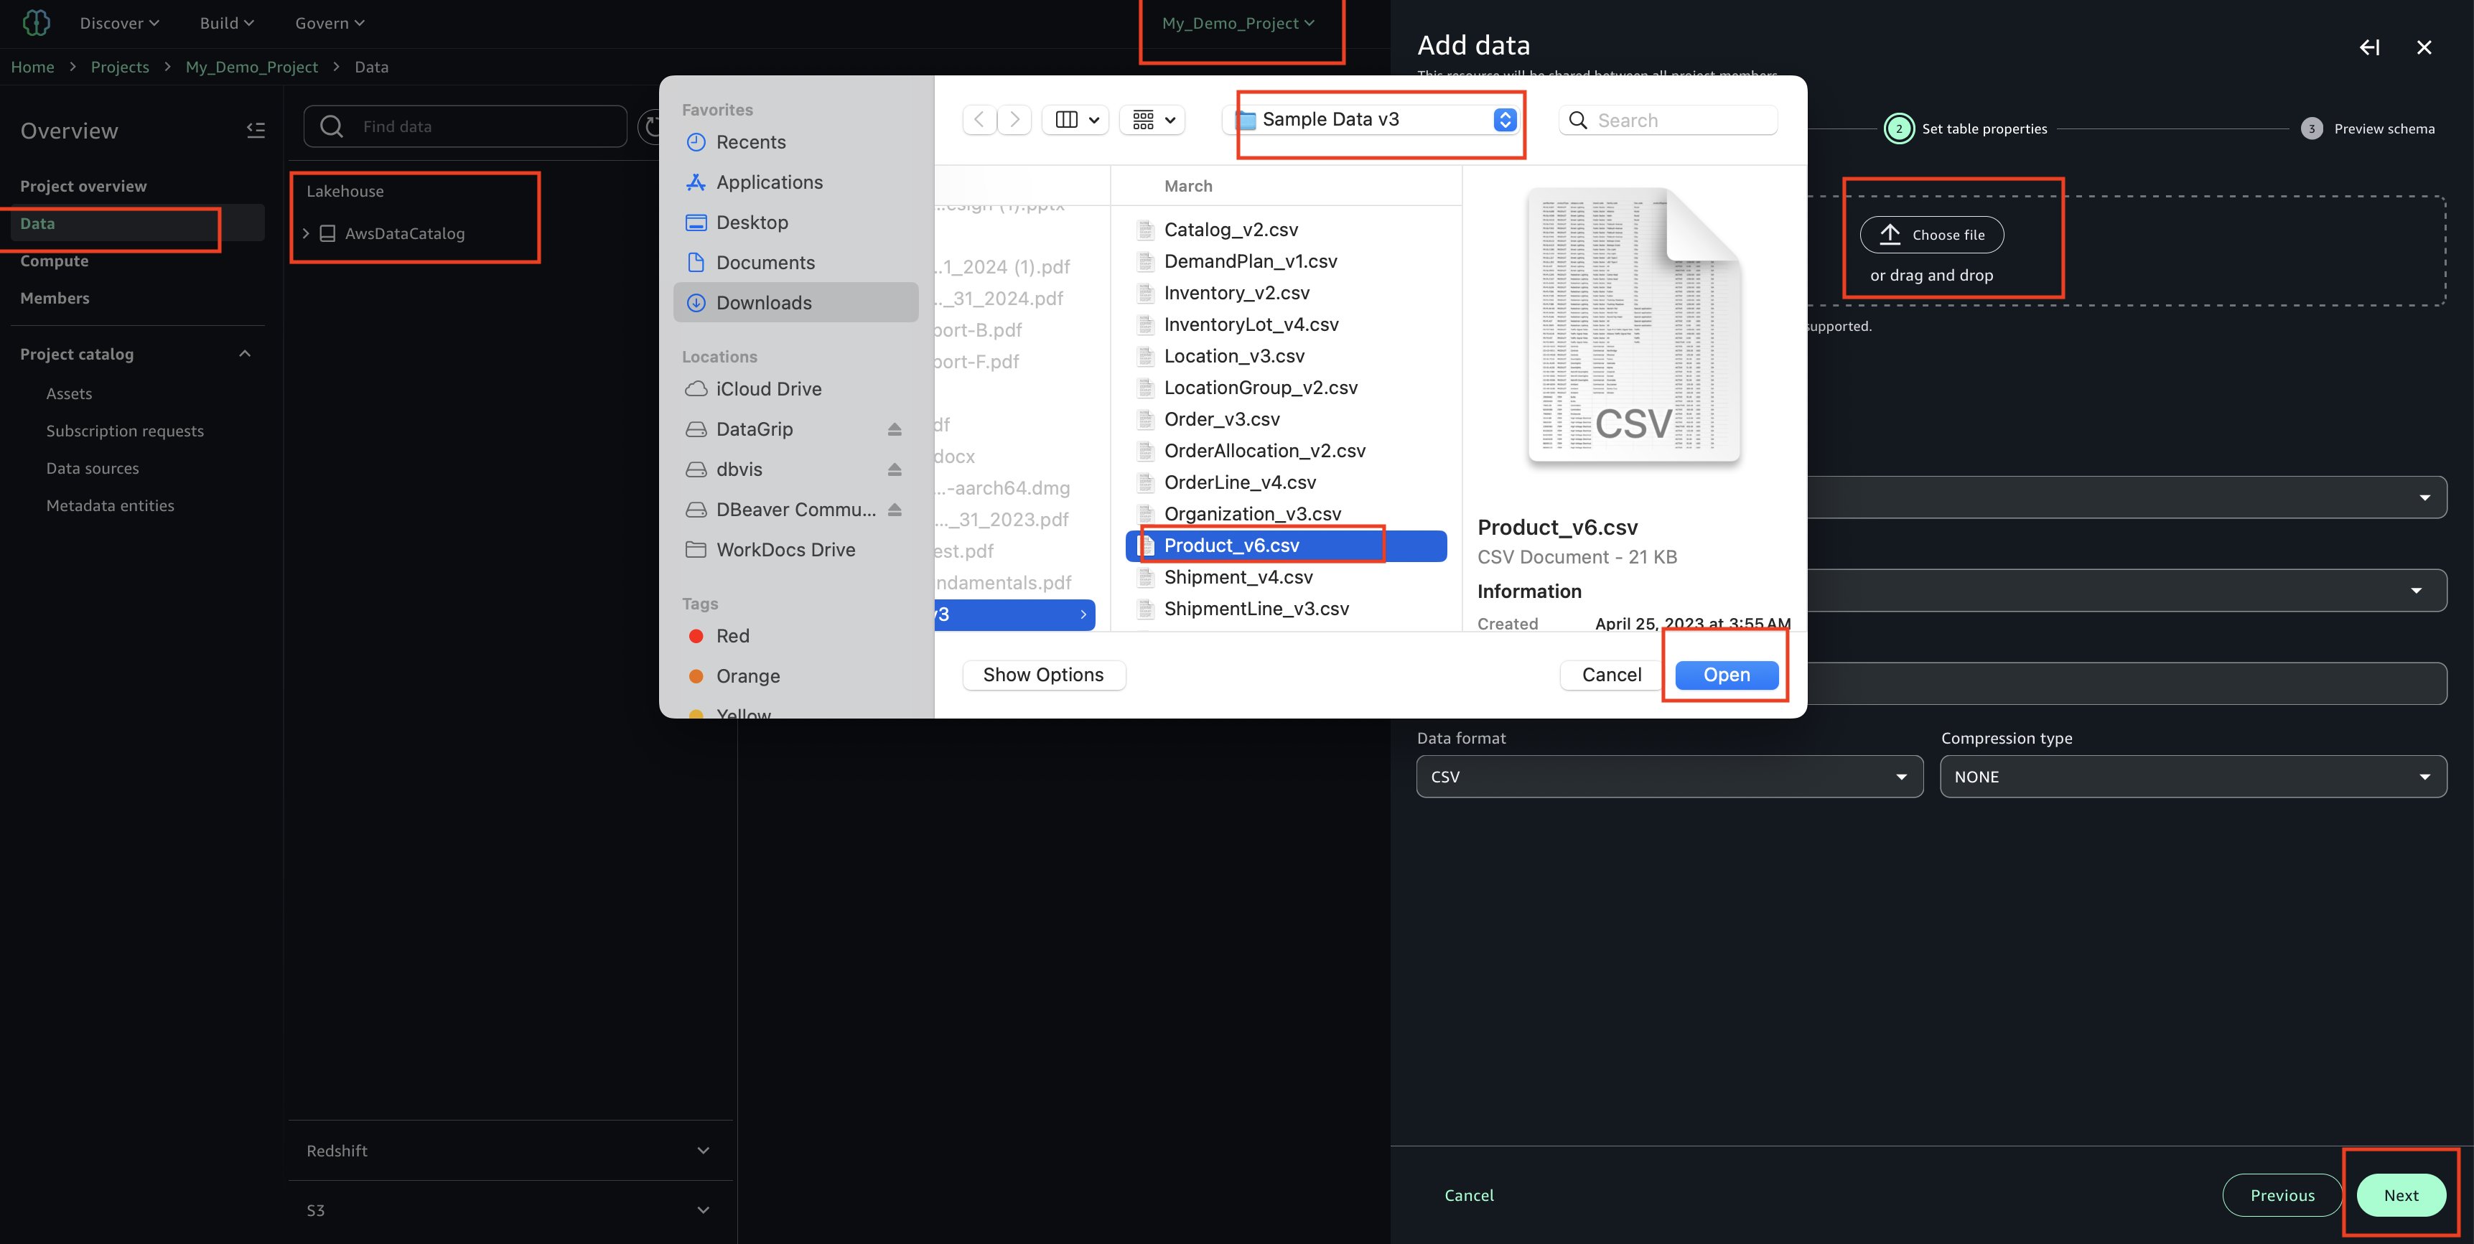The image size is (2474, 1244).
Task: Eject the dbvis volume
Action: point(894,469)
